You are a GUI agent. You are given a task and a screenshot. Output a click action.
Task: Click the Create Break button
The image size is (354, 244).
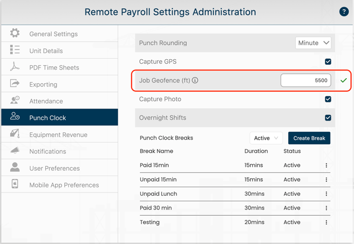click(309, 138)
